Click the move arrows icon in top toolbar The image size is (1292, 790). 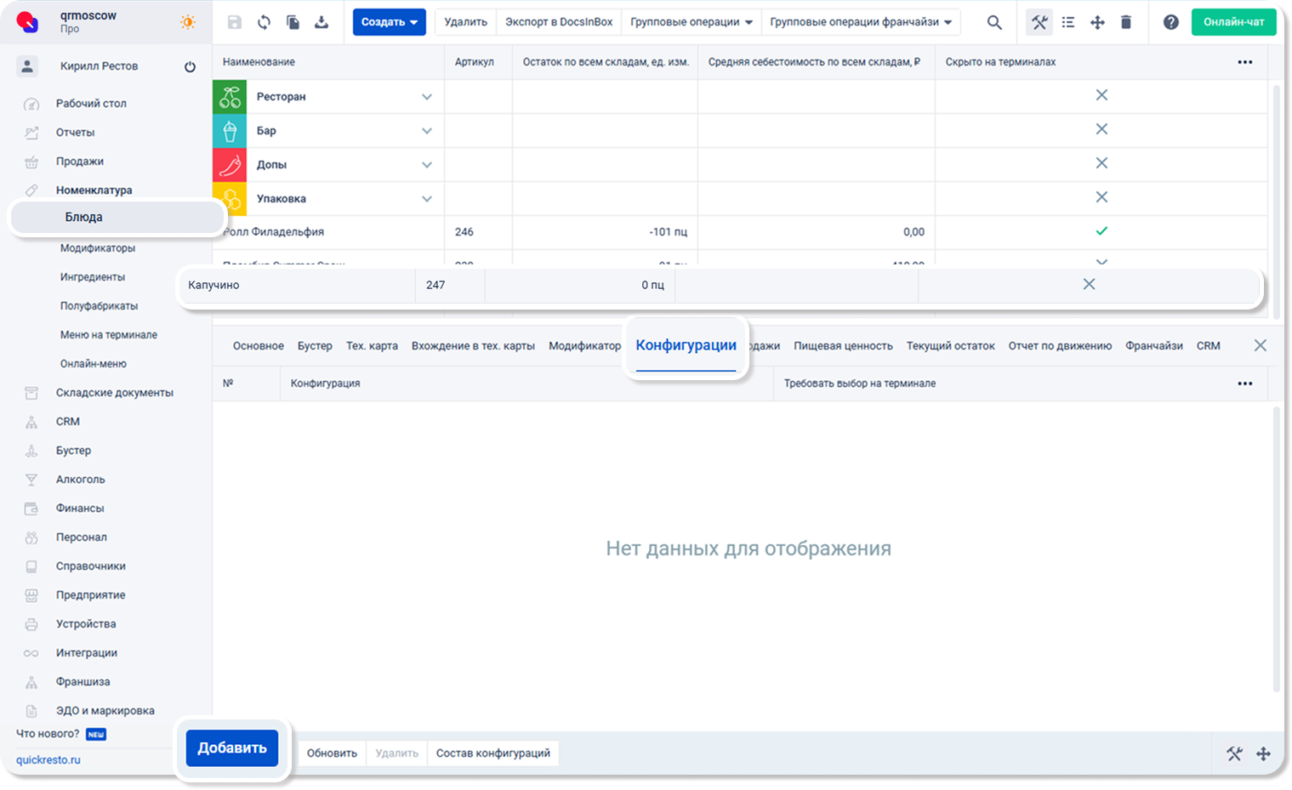pos(1097,22)
